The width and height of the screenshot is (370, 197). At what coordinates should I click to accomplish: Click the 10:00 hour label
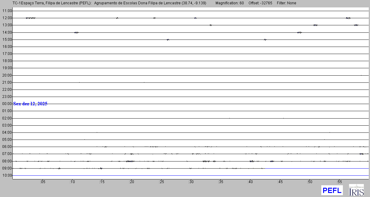[x=7, y=175]
